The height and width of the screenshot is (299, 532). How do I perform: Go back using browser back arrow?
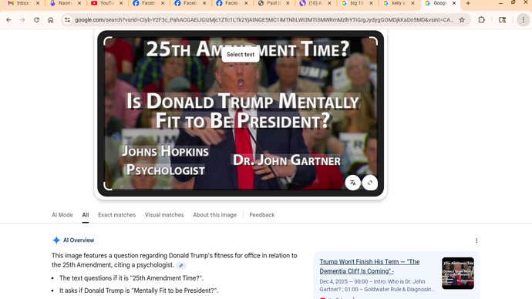click(8, 20)
